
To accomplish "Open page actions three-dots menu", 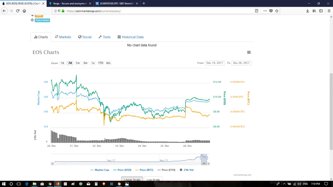I will click(x=265, y=11).
